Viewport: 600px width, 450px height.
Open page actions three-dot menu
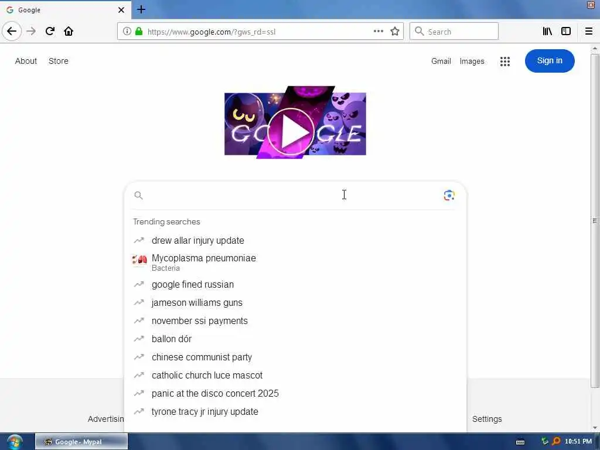(x=379, y=32)
